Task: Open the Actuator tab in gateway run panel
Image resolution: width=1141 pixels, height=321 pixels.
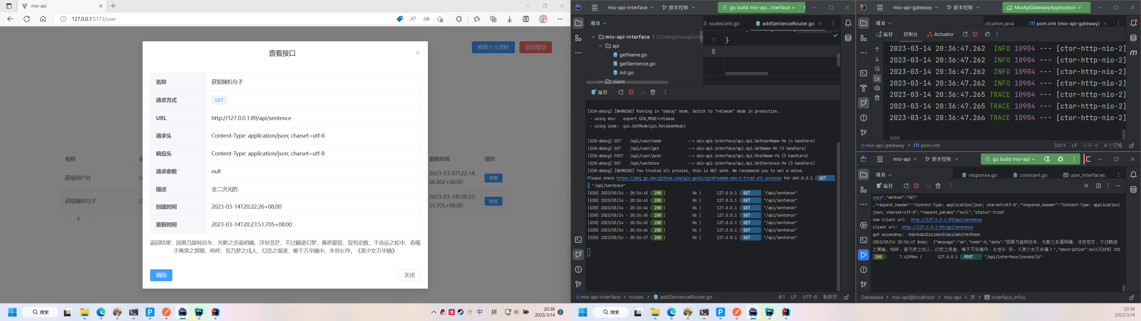Action: pyautogui.click(x=940, y=34)
